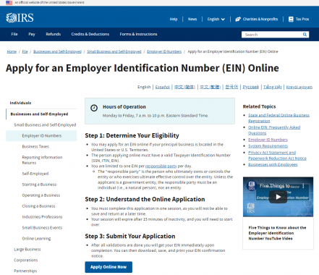This screenshot has width=319, height=275.
Task: Select Reporting Information Returns in sidebar
Action: point(42,160)
